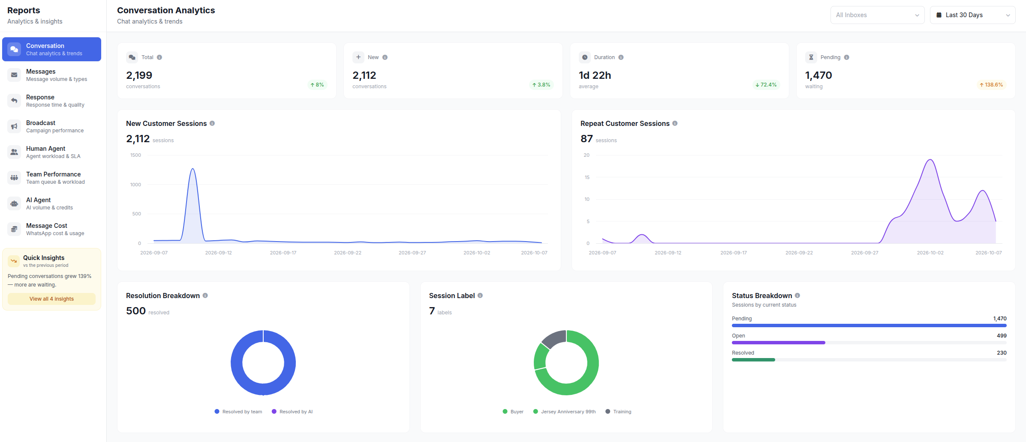Click the Resolved status progress bar
The width and height of the screenshot is (1026, 442).
[869, 360]
